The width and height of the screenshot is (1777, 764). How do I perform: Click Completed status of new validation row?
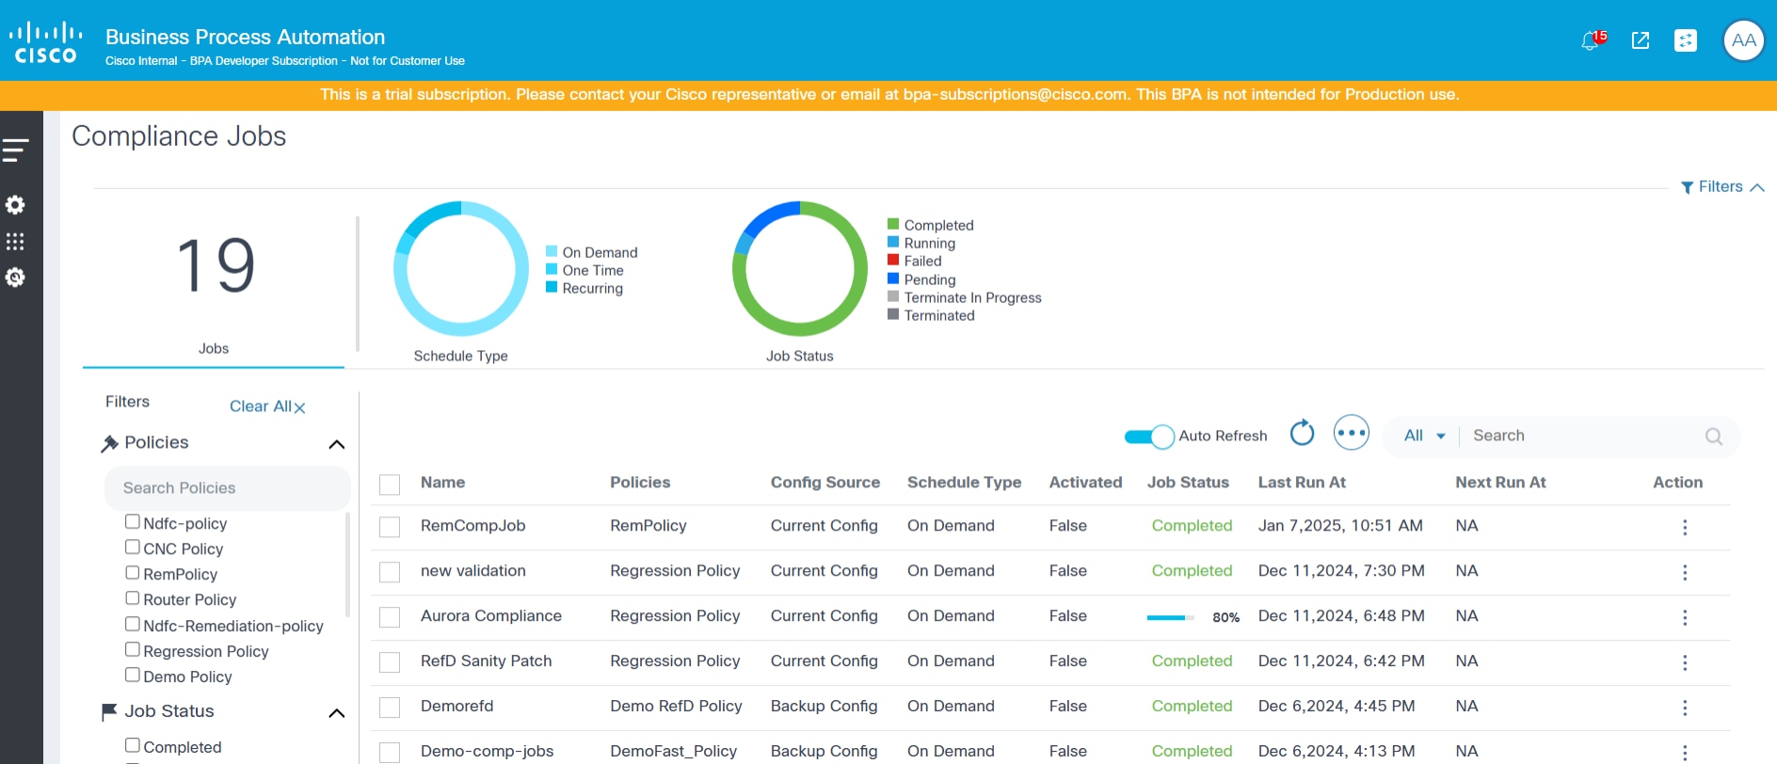1192,571
